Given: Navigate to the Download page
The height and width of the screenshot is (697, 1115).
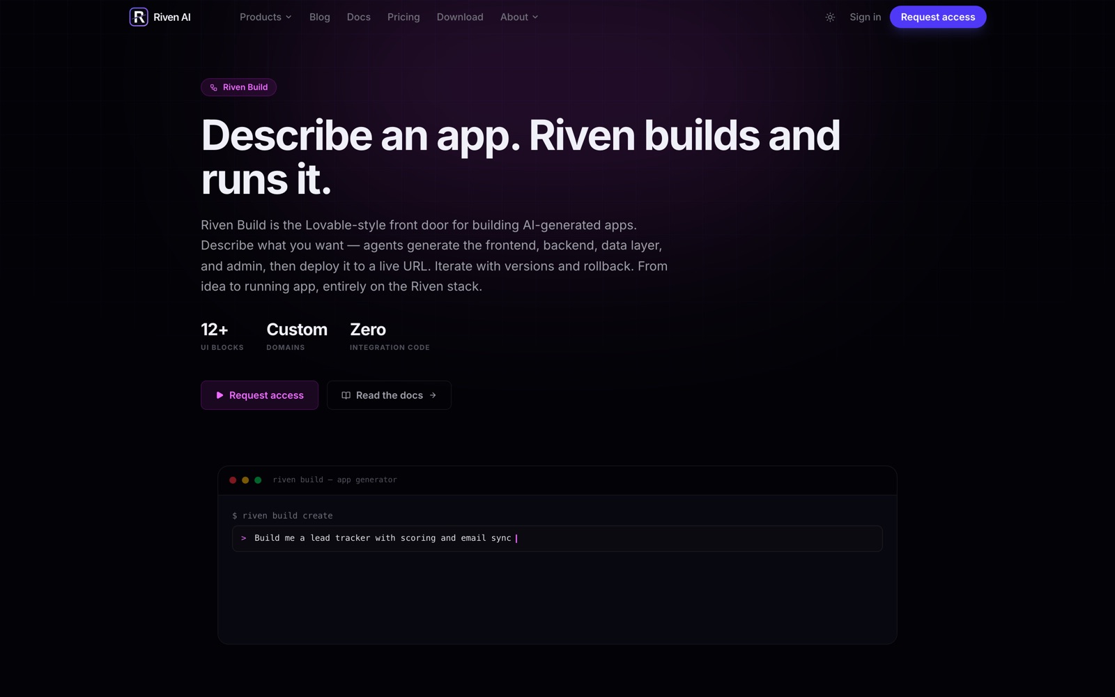Looking at the screenshot, I should [460, 17].
